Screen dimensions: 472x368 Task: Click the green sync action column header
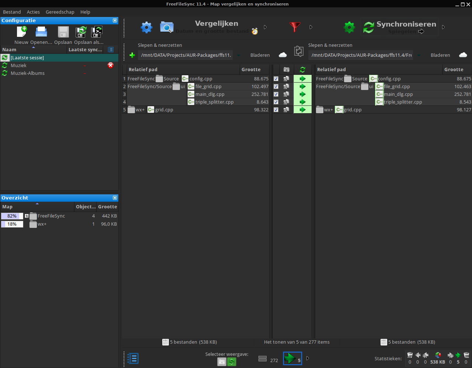click(x=302, y=69)
